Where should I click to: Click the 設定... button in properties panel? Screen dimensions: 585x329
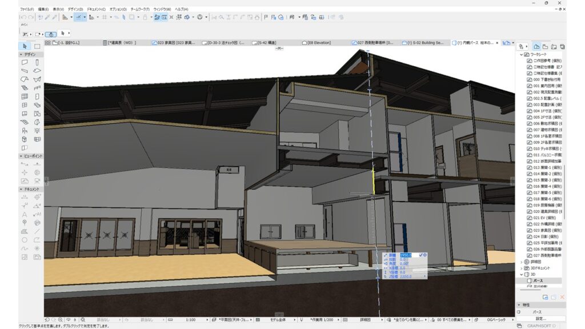(x=540, y=319)
